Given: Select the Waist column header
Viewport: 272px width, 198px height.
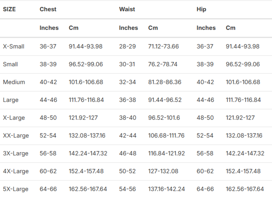Looking at the screenshot, I should point(127,9).
